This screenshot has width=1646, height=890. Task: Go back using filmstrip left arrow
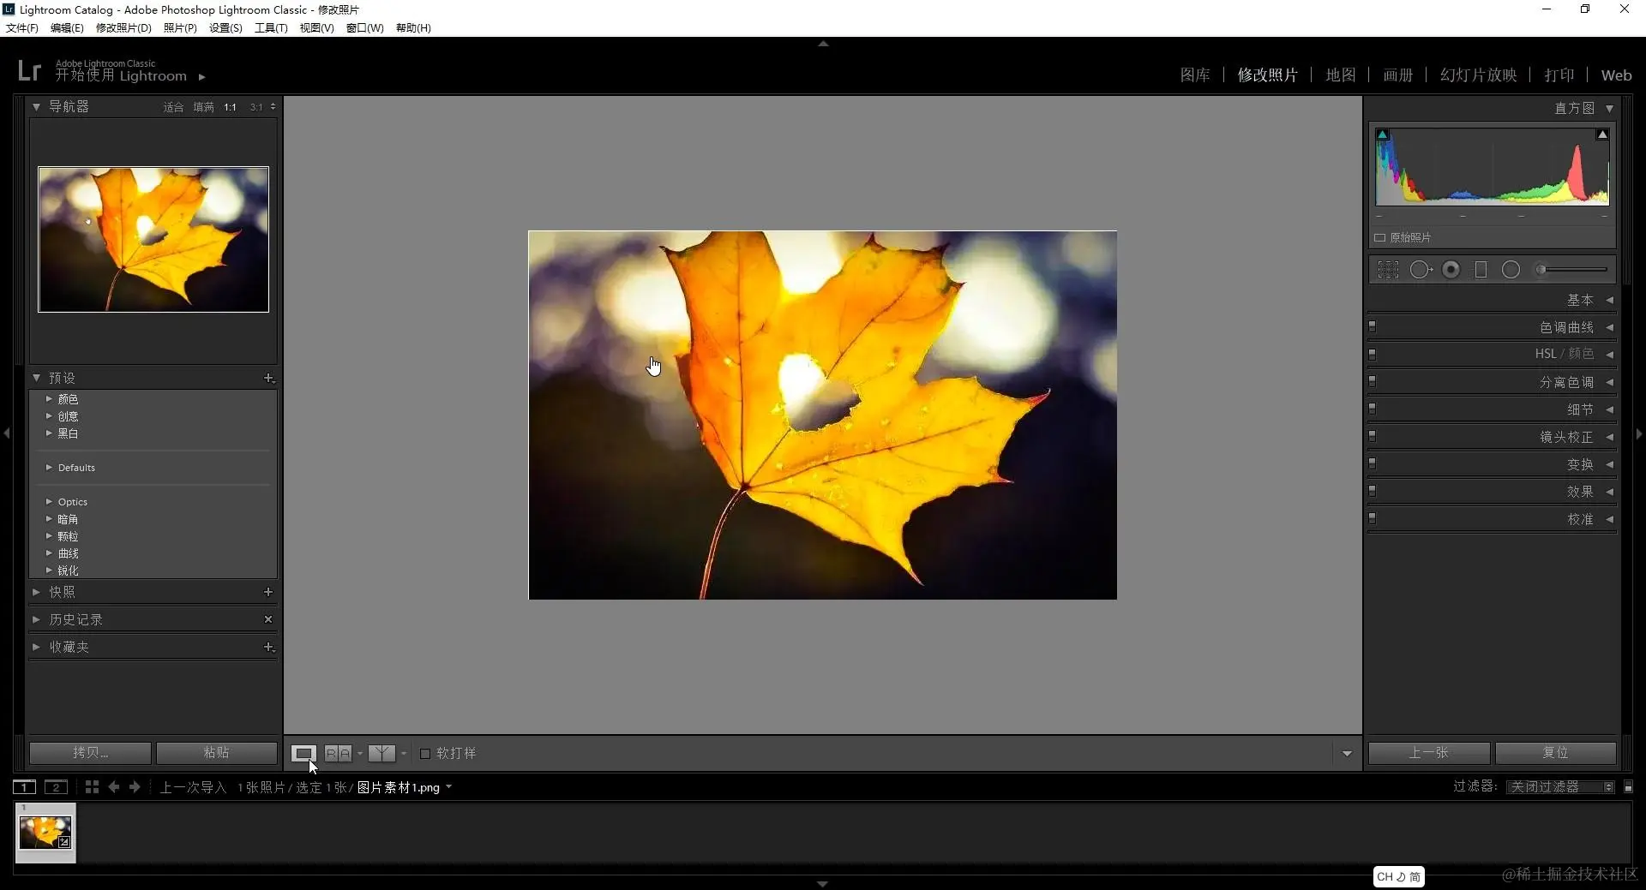pyautogui.click(x=113, y=786)
